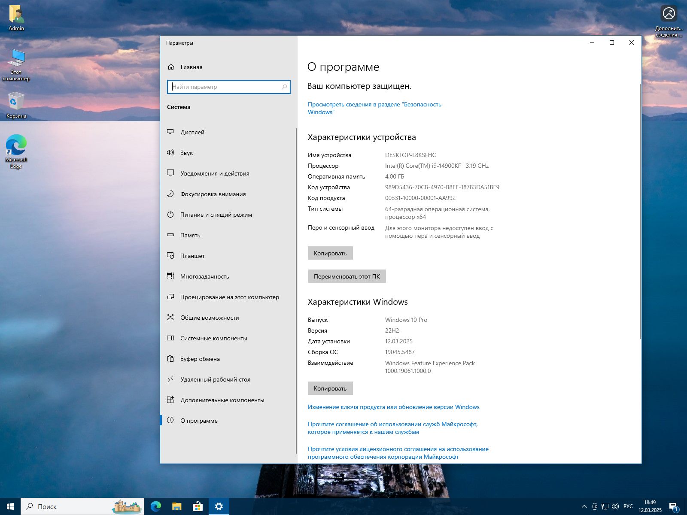Select the Notifications (Уведомления и действия) icon
687x515 pixels.
(170, 173)
